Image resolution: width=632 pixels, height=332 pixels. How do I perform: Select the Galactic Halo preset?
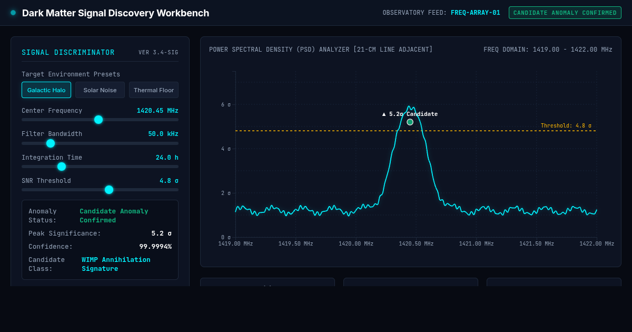tap(46, 90)
